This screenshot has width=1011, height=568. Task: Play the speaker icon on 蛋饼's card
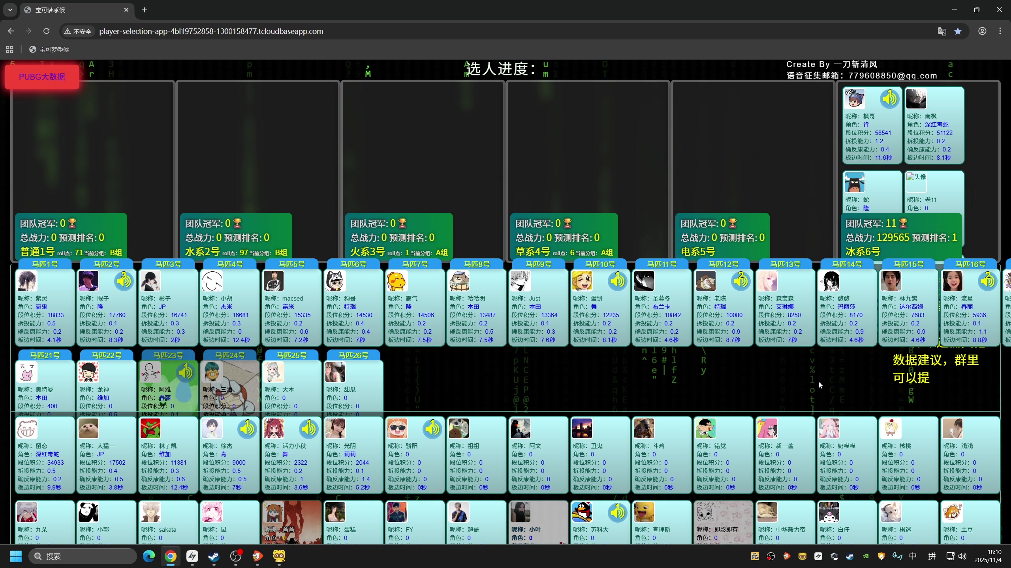coord(617,281)
